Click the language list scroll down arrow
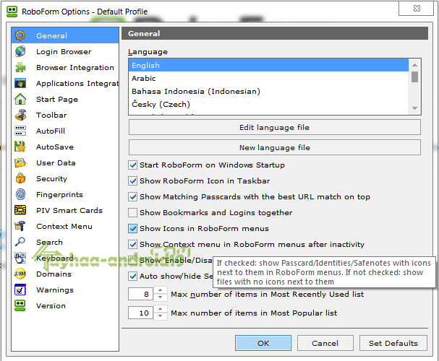 tap(414, 108)
